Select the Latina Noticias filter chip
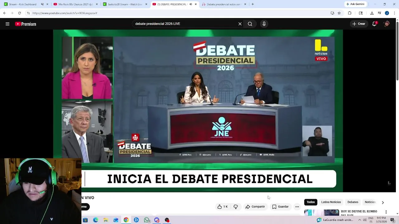Viewport: 399px width, 224px height. point(331,202)
